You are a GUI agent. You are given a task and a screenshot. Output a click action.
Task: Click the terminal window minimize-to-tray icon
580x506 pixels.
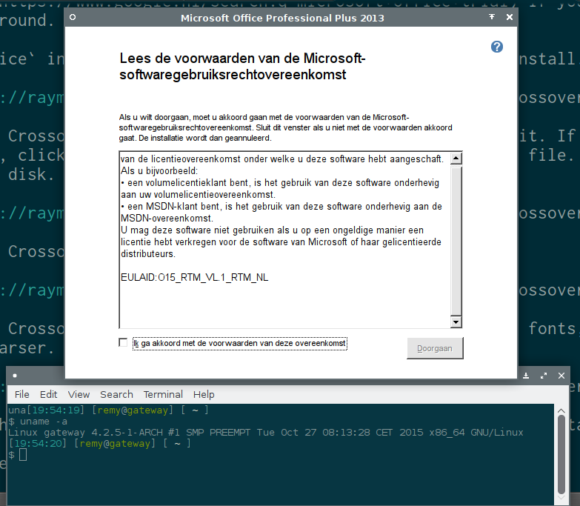click(x=526, y=376)
